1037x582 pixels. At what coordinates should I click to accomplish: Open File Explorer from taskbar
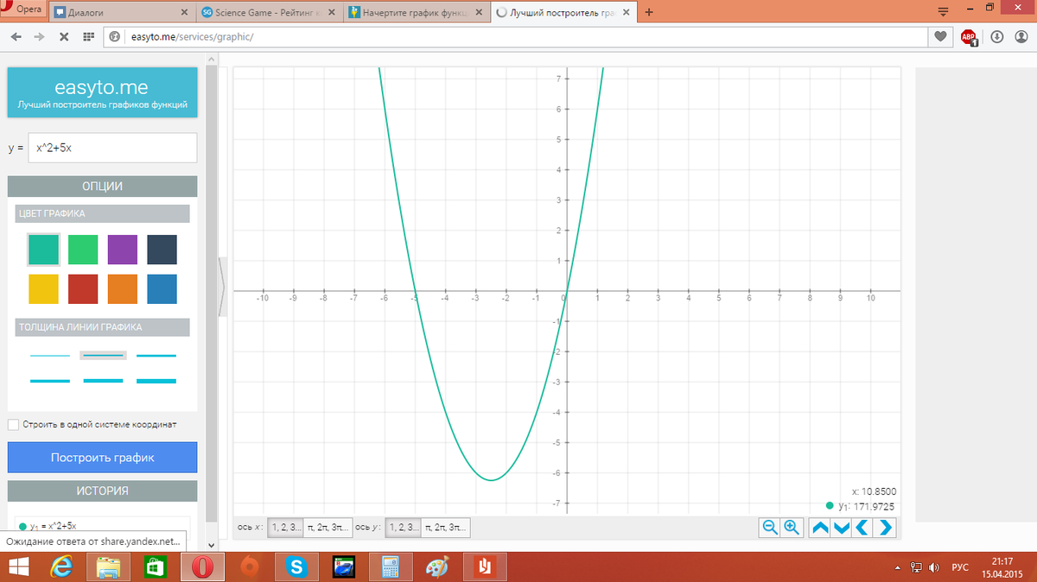pyautogui.click(x=110, y=567)
